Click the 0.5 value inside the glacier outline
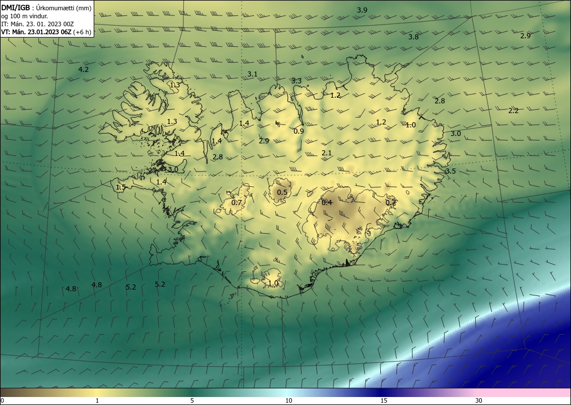 click(282, 193)
